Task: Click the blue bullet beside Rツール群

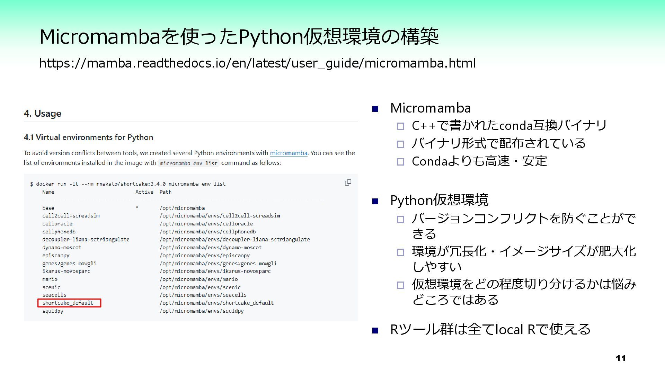Action: tap(375, 330)
